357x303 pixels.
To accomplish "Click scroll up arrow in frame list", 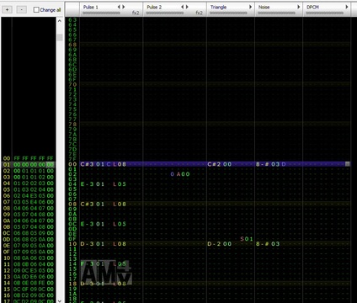I will pyautogui.click(x=60, y=21).
